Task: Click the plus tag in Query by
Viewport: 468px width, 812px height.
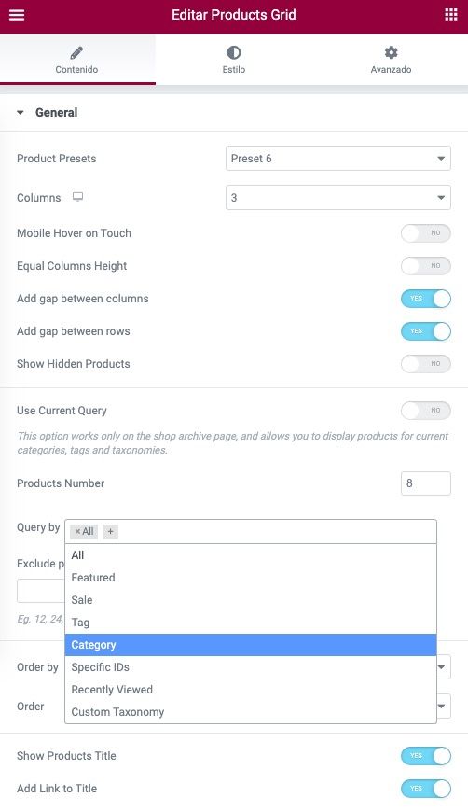Action: [x=110, y=531]
